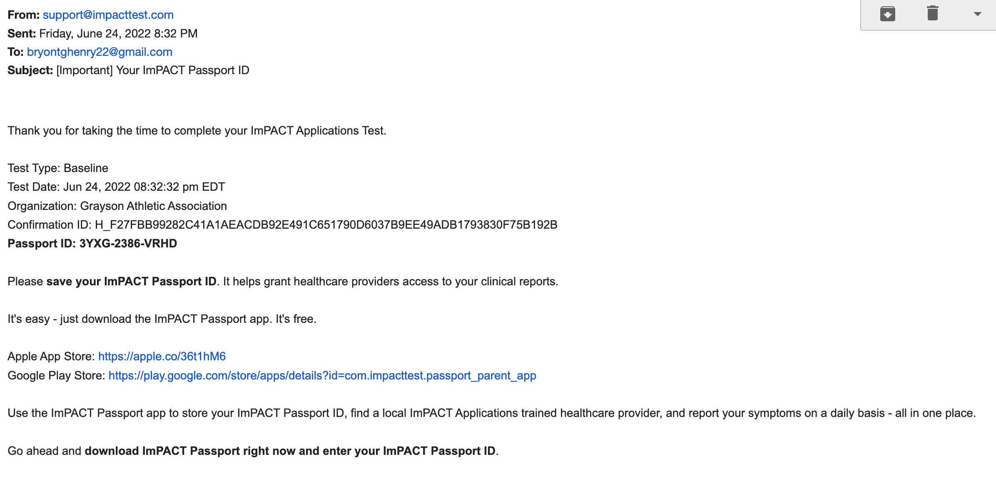Screen dimensions: 996x494
Task: Click the Test Date Jun 24, 2022 line
Action: 116,187
